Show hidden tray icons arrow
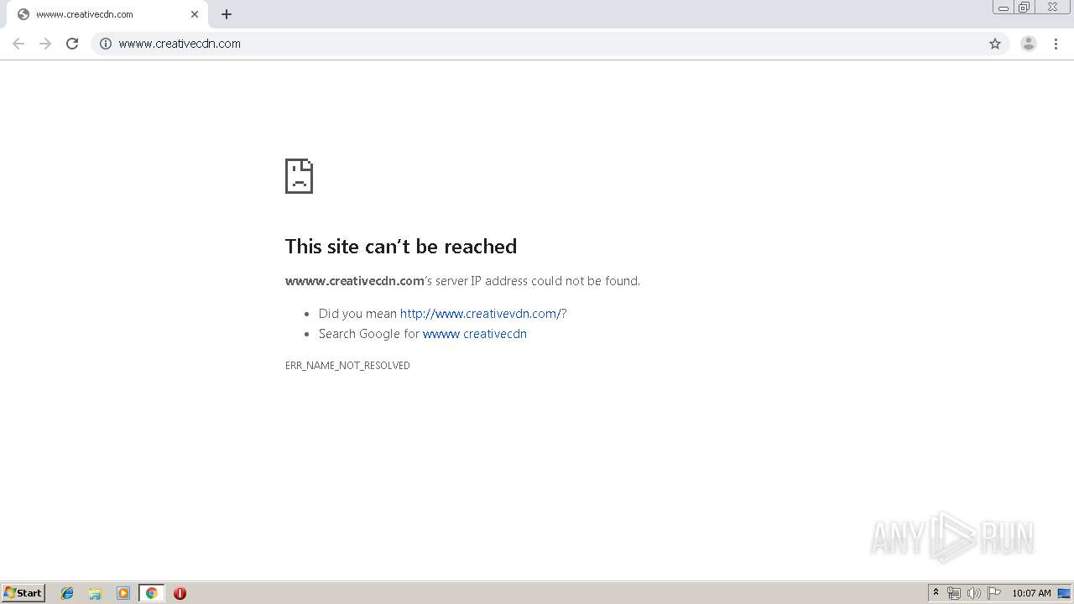Viewport: 1074px width, 604px height. pyautogui.click(x=936, y=593)
